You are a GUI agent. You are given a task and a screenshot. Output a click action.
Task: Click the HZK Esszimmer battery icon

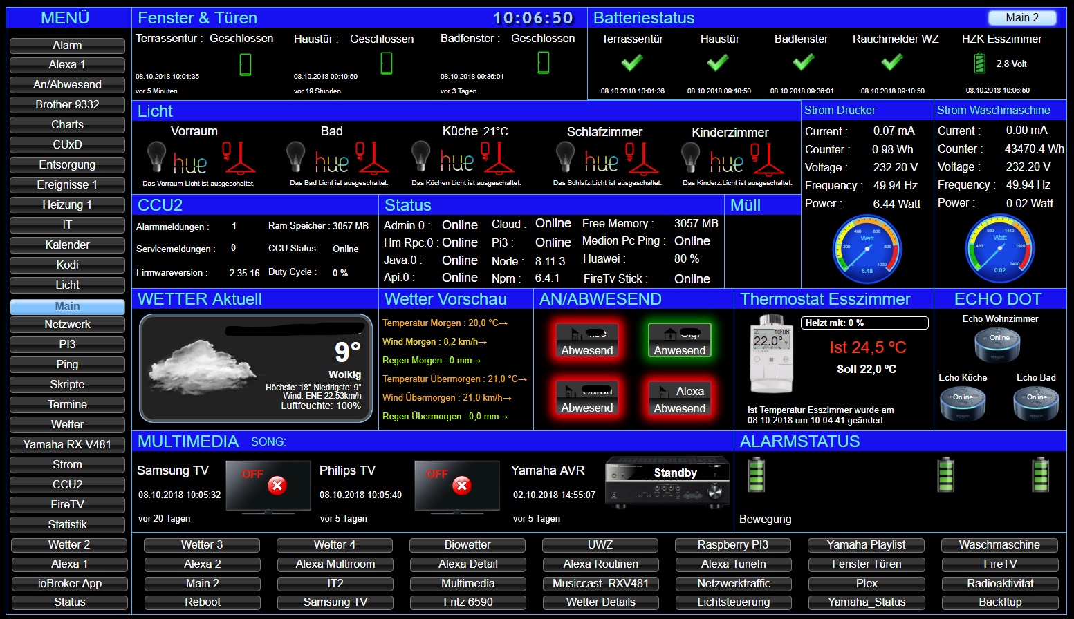pos(979,63)
